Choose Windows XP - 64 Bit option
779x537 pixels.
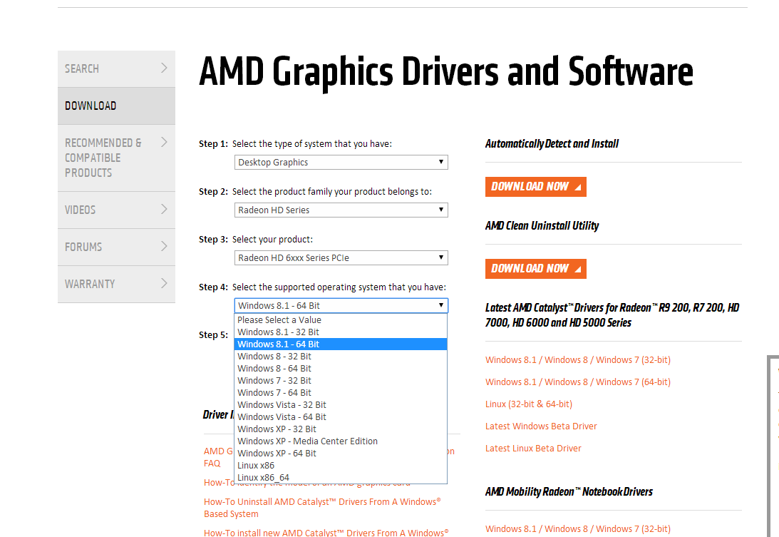tap(341, 454)
